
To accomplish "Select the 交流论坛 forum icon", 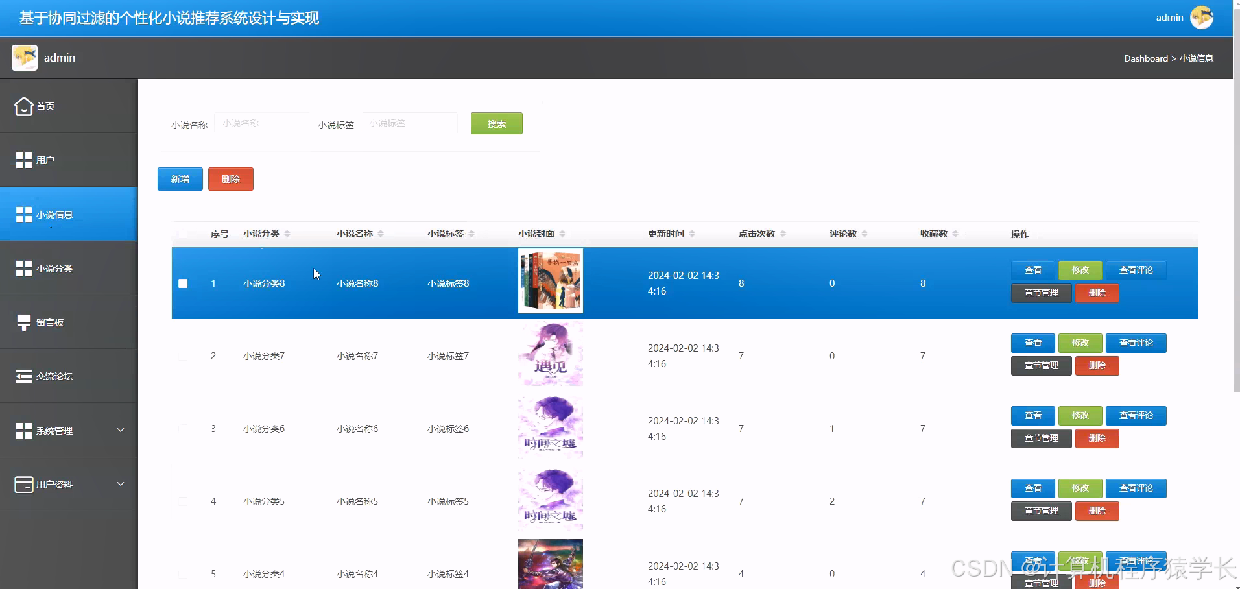I will (23, 376).
